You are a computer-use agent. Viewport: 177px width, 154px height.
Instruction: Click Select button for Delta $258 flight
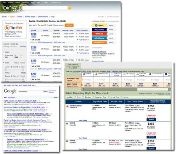click(x=151, y=119)
